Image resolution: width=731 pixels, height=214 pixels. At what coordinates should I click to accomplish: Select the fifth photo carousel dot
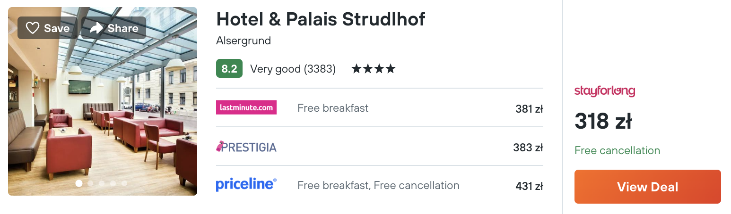tap(124, 183)
